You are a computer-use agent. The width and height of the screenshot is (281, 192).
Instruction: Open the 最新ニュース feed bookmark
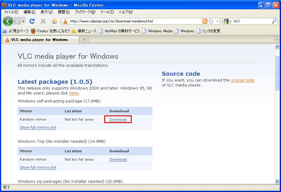(x=84, y=31)
